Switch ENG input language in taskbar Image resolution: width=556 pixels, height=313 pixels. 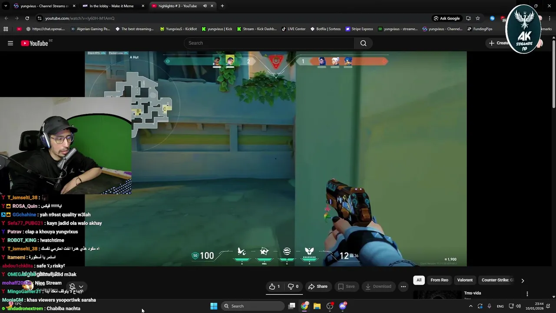pyautogui.click(x=500, y=306)
